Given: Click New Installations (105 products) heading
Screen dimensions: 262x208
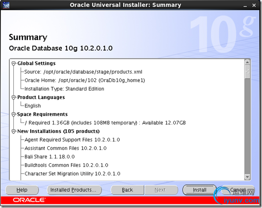Looking at the screenshot, I should pos(59,132).
